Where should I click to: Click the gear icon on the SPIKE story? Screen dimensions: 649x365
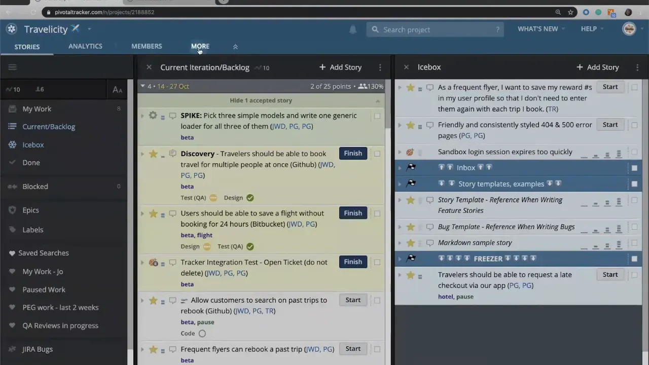pos(153,116)
